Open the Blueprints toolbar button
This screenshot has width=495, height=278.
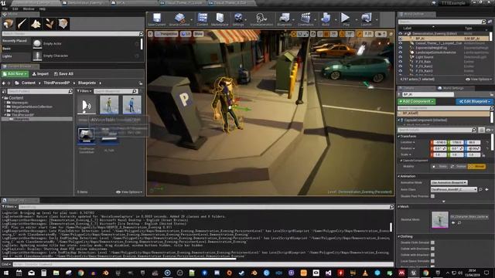[x=284, y=19]
